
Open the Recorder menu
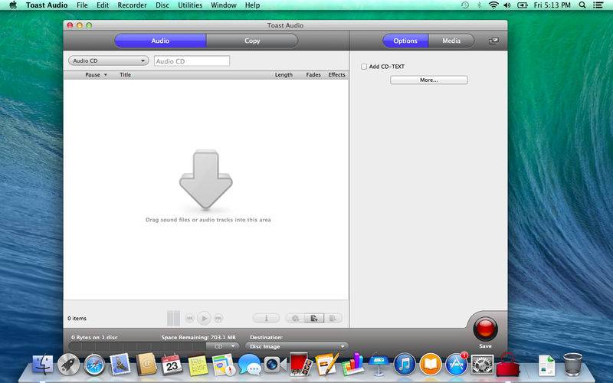(132, 5)
